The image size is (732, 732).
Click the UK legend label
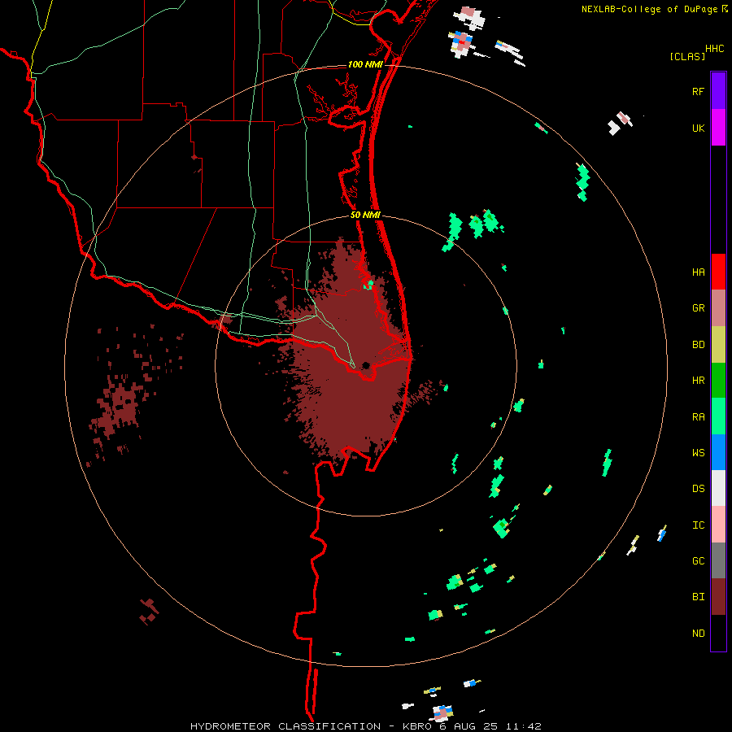(698, 128)
